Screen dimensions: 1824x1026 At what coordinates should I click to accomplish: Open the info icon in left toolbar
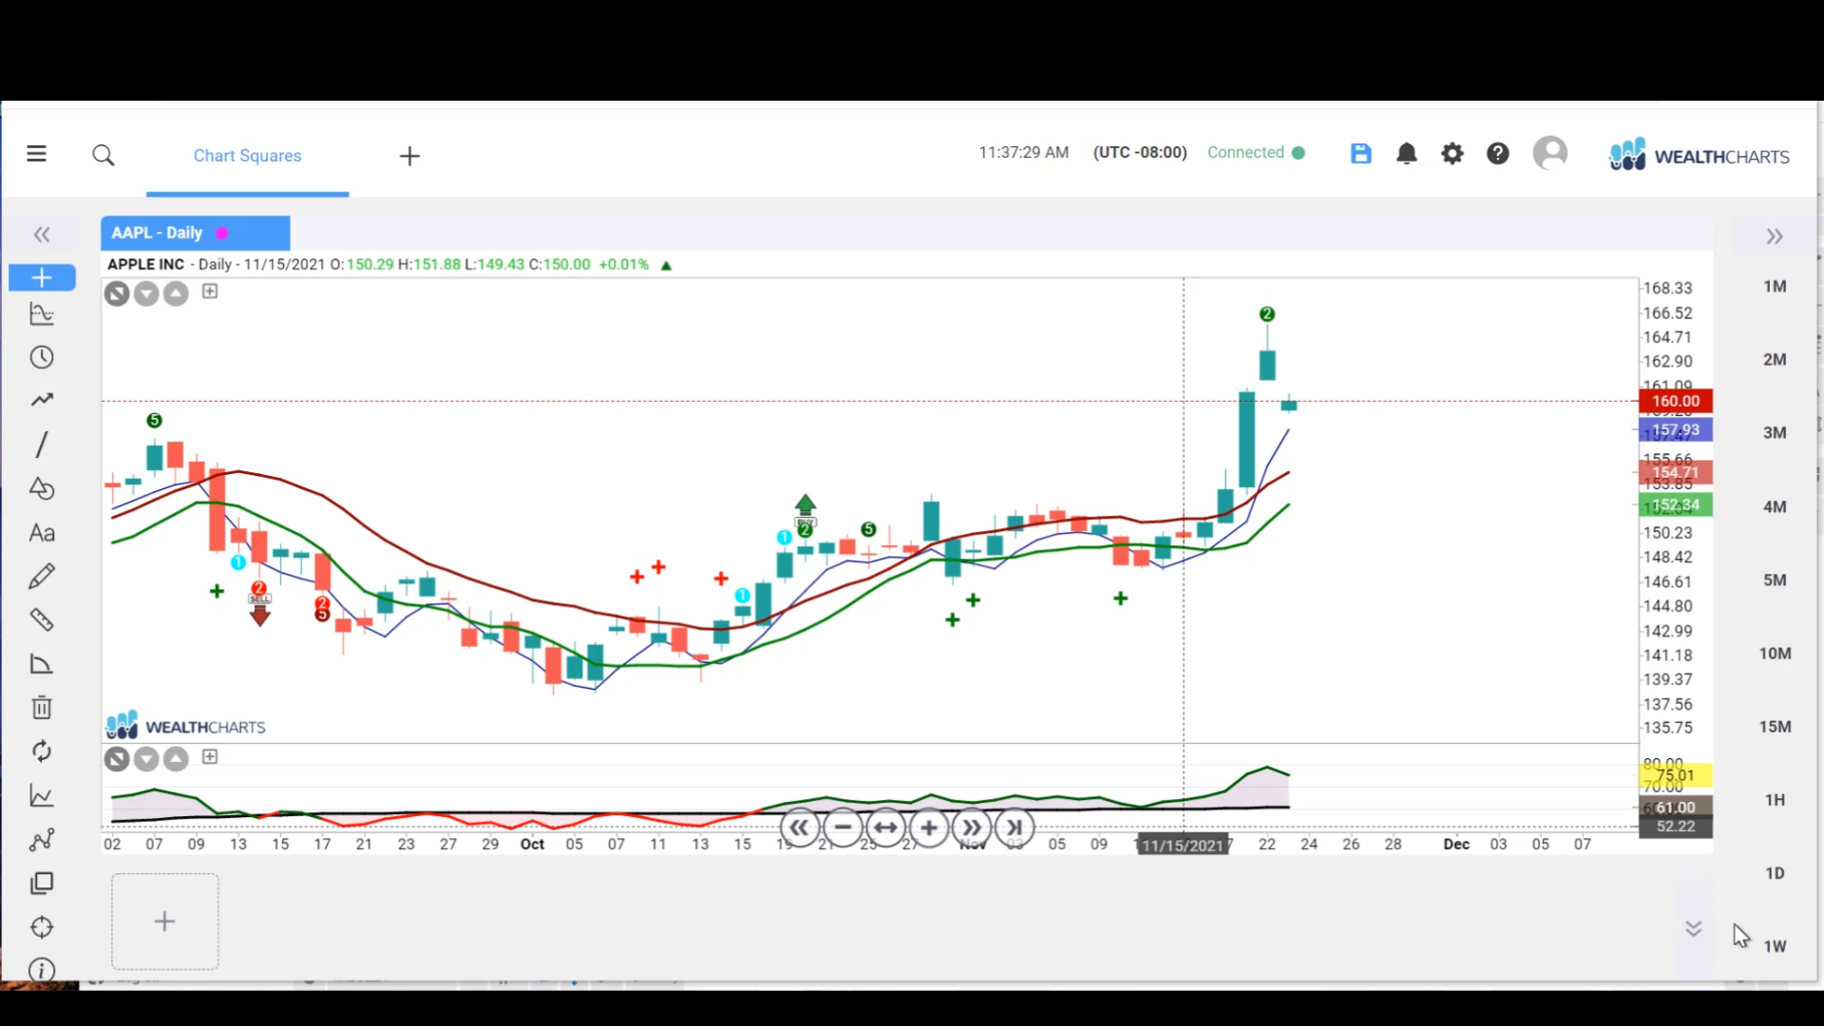click(x=42, y=970)
